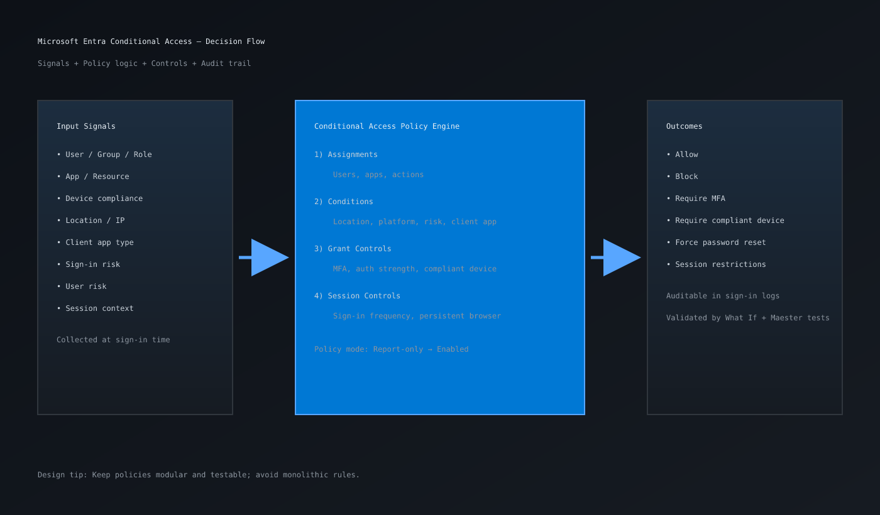Select the '1) Assignments' step
Viewport: 880px width, 515px height.
[346, 154]
